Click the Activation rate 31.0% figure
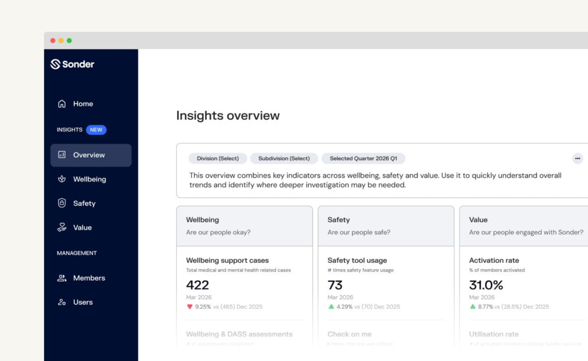This screenshot has width=588, height=361. [486, 285]
